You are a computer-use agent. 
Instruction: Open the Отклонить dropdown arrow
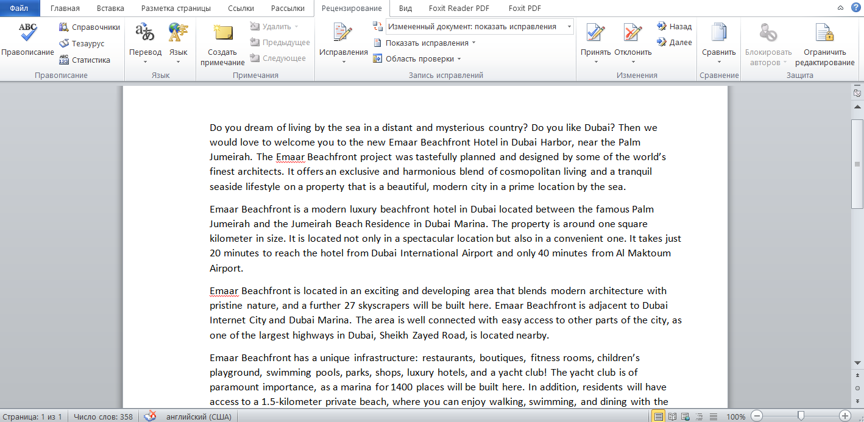[x=633, y=61]
